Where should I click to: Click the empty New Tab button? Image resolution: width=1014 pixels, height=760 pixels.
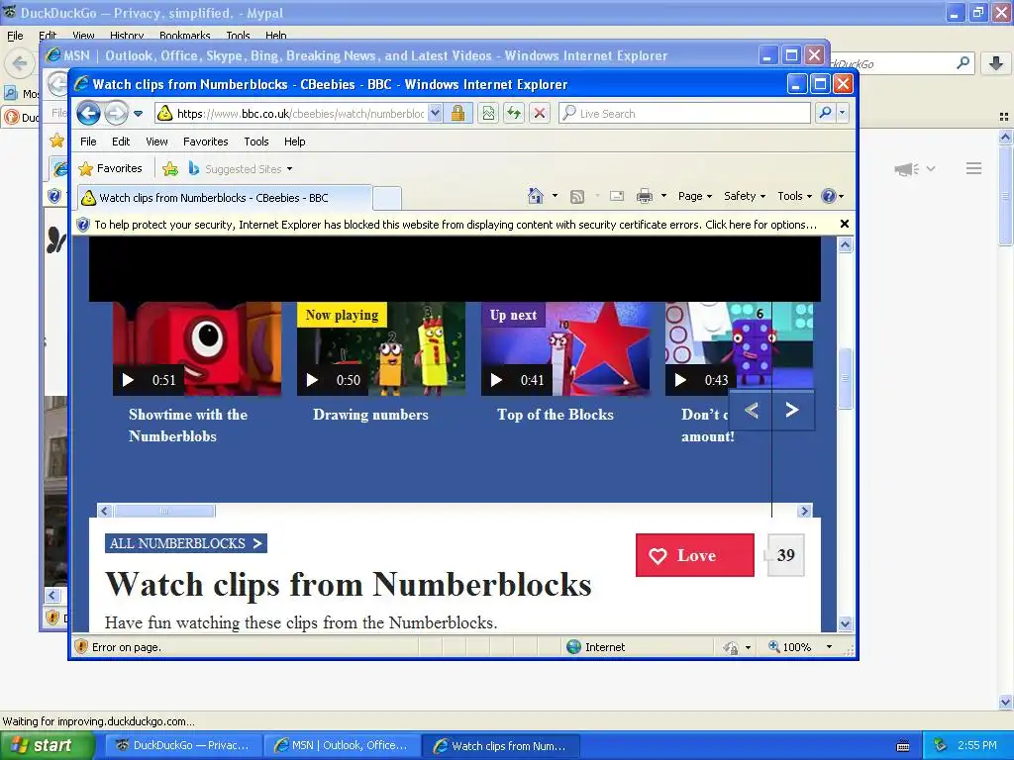click(387, 198)
